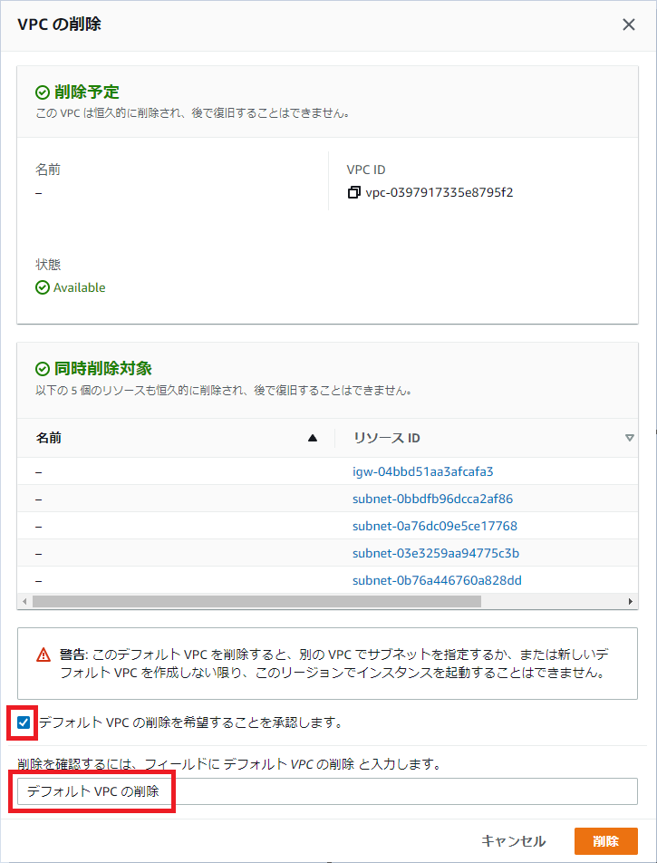Click the 名前 column header in table
This screenshot has height=863, width=657.
pyautogui.click(x=48, y=438)
